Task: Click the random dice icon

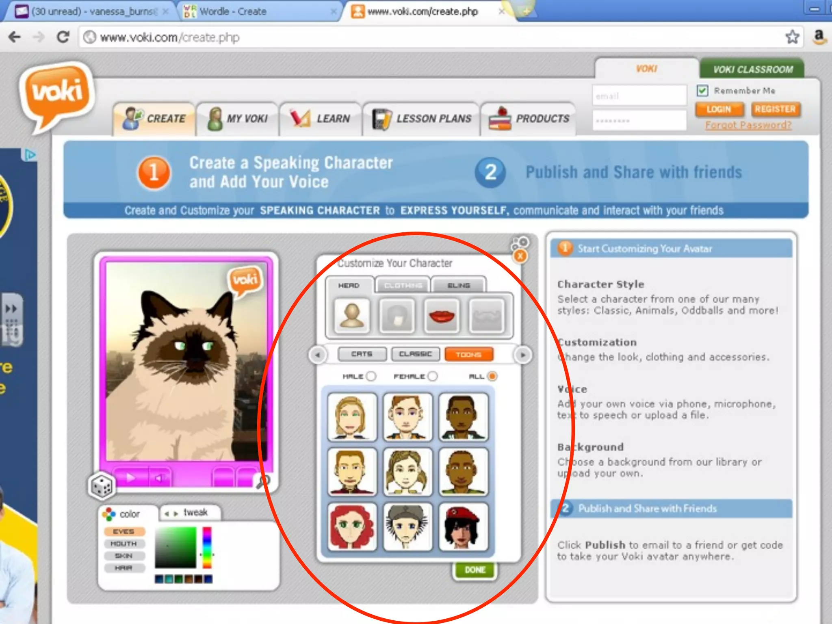Action: point(102,486)
